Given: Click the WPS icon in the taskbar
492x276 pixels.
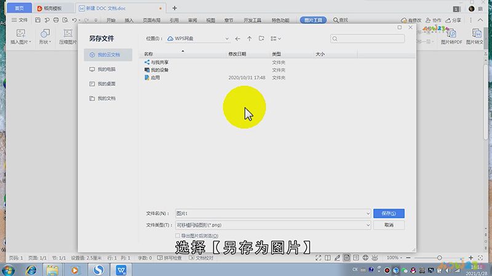Looking at the screenshot, I should click(121, 270).
